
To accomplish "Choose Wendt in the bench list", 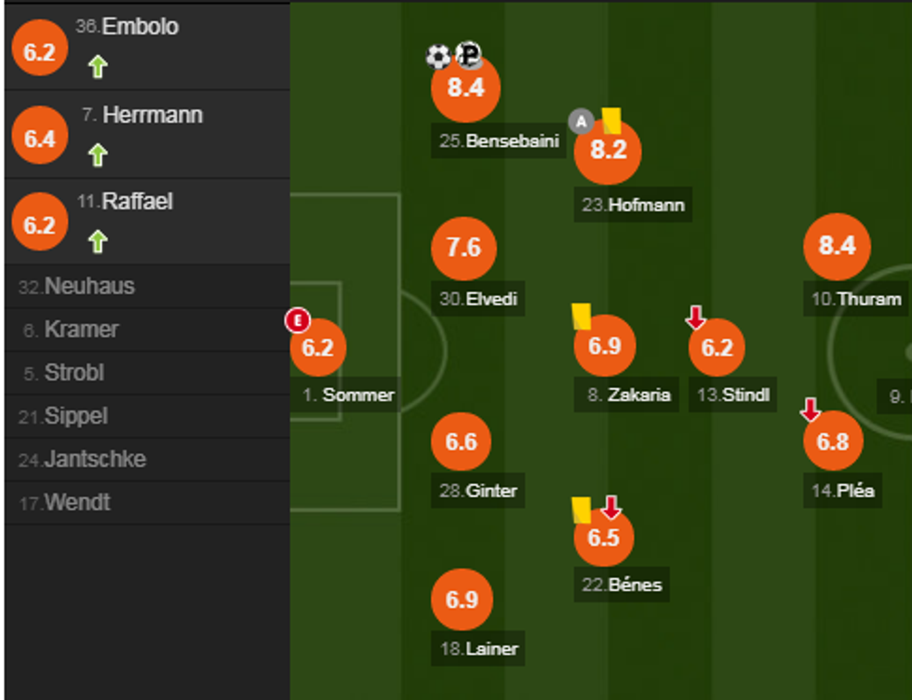I will [77, 503].
